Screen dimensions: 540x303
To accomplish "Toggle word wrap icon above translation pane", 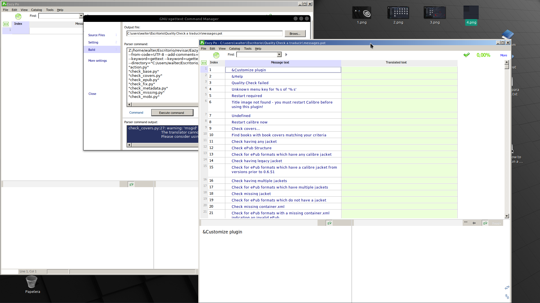I will [x=485, y=223].
